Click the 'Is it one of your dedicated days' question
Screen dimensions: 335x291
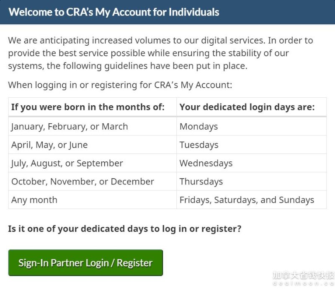(x=125, y=229)
